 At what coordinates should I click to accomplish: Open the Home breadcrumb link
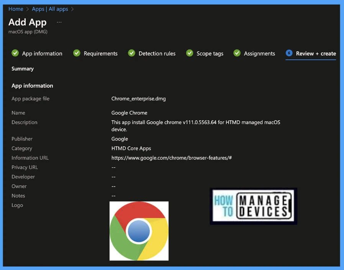(x=16, y=9)
